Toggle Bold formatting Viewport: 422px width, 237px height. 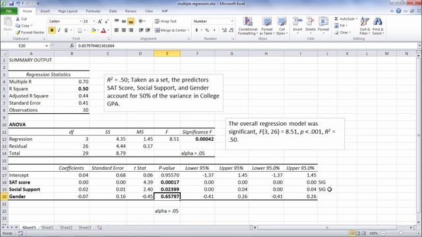pyautogui.click(x=52, y=30)
